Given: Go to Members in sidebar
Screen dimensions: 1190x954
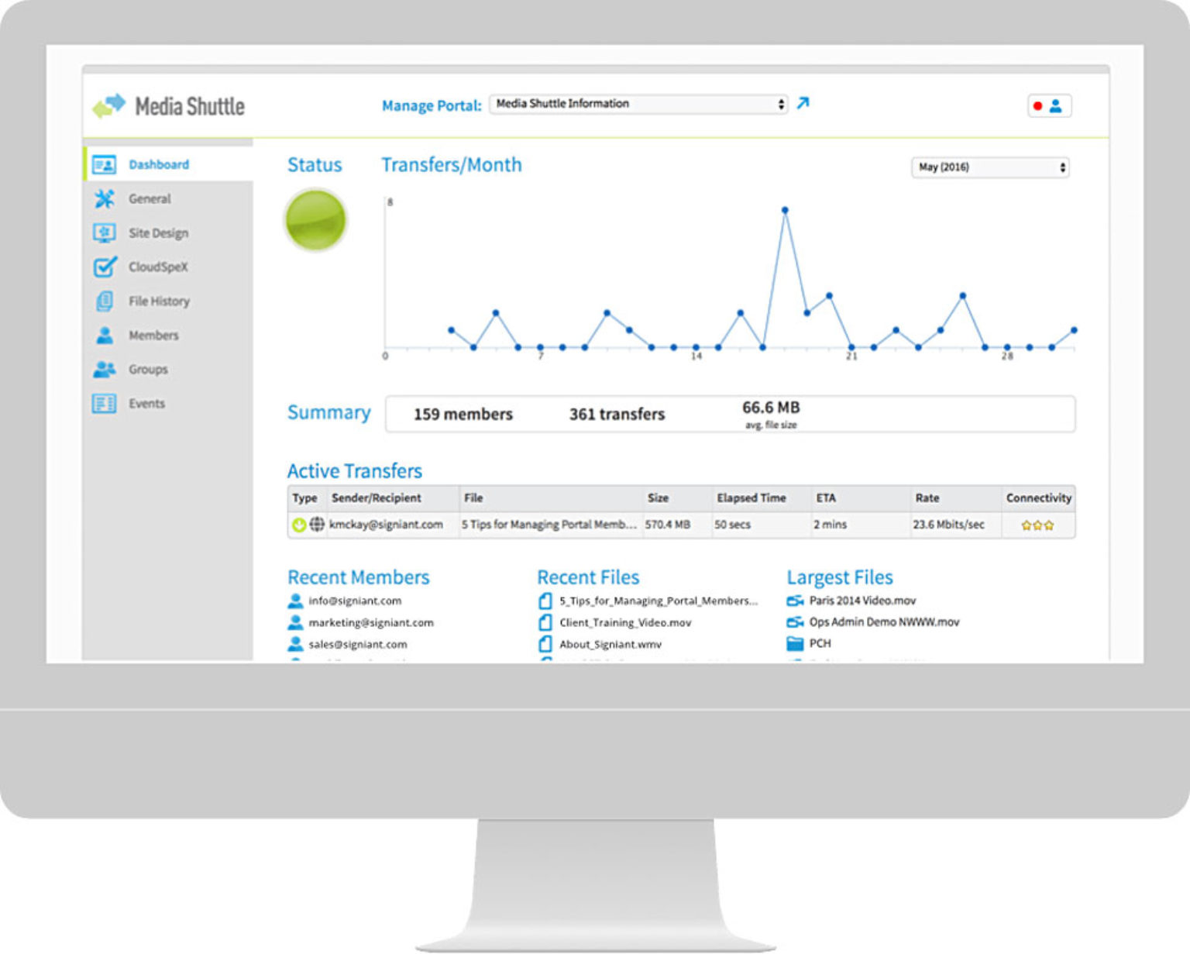Looking at the screenshot, I should (x=153, y=336).
